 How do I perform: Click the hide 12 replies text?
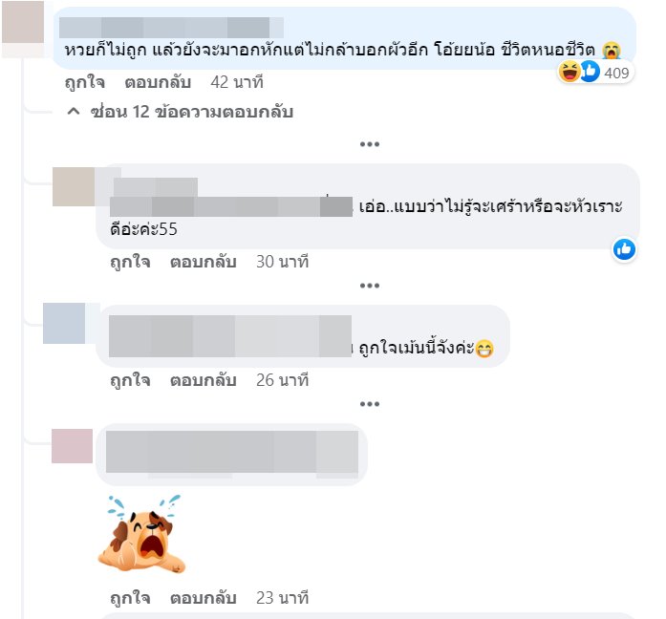coord(191,112)
